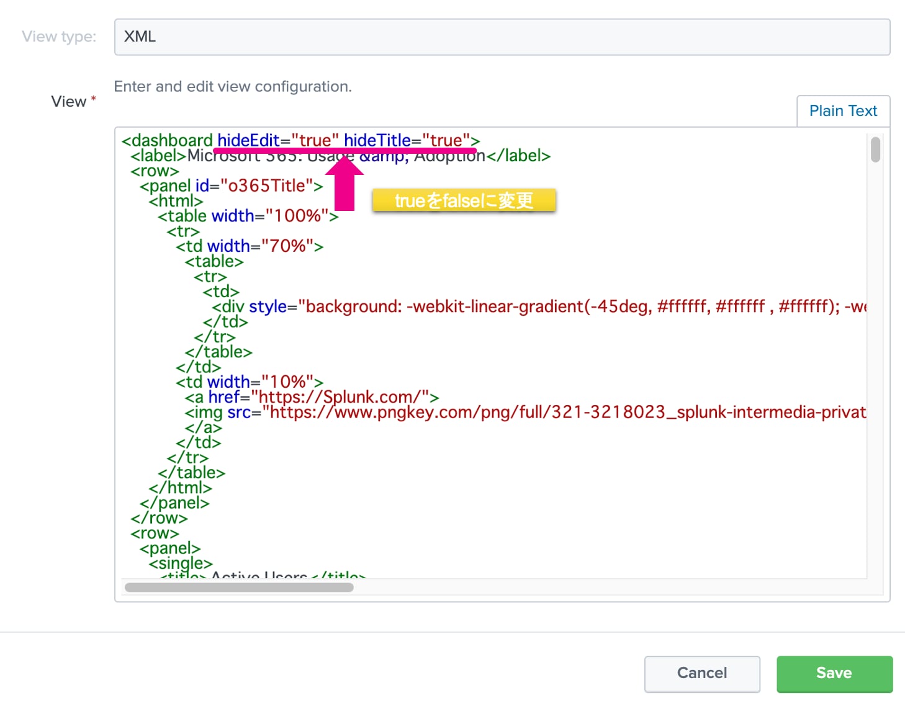Click the vertical scrollbar of the XML editor

tap(875, 150)
